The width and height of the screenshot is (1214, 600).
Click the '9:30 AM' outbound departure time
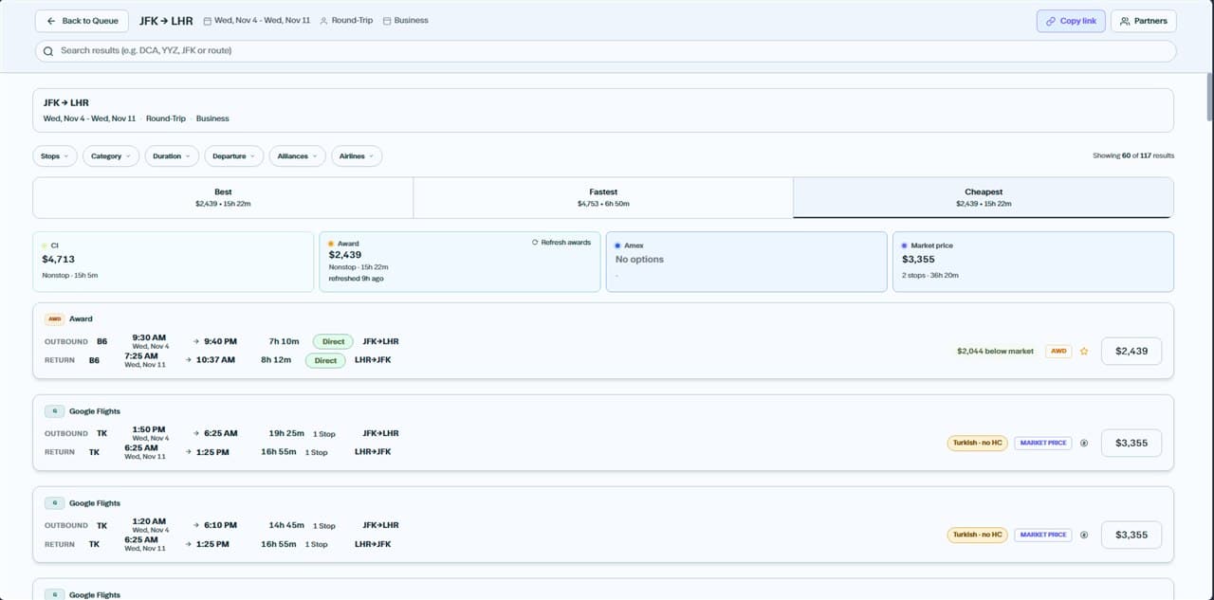click(149, 337)
